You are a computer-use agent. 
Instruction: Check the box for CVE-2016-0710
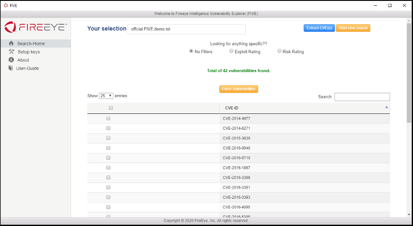(108, 158)
